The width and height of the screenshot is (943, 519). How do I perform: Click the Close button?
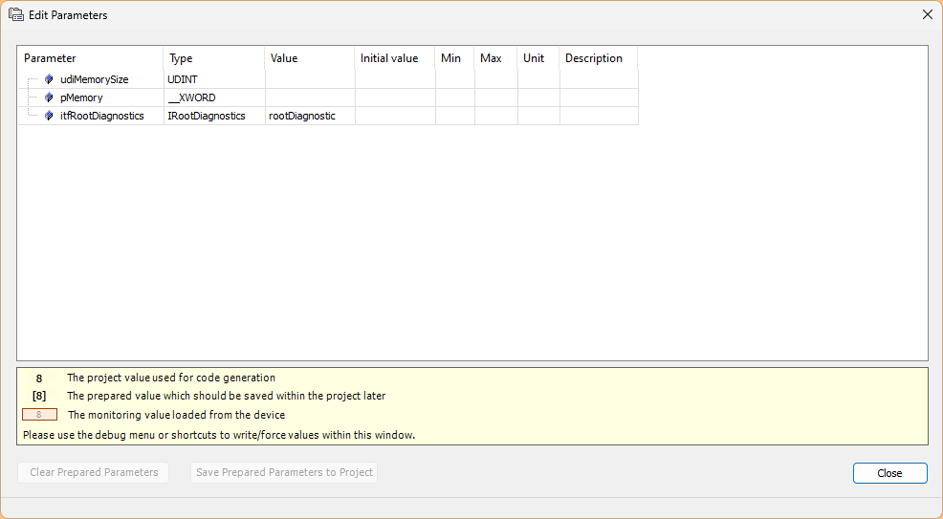point(889,473)
